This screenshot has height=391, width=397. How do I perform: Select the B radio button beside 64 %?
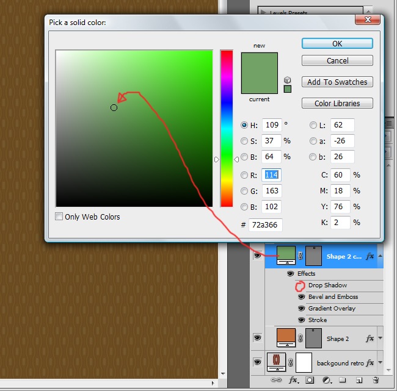tap(244, 157)
